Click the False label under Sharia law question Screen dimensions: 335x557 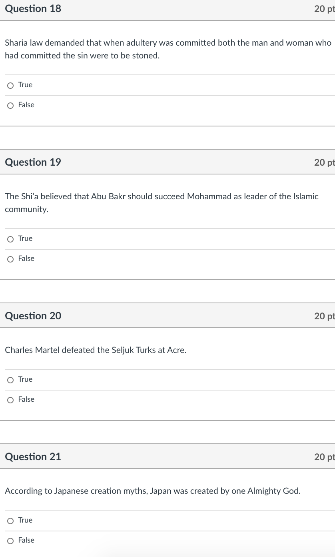[26, 105]
